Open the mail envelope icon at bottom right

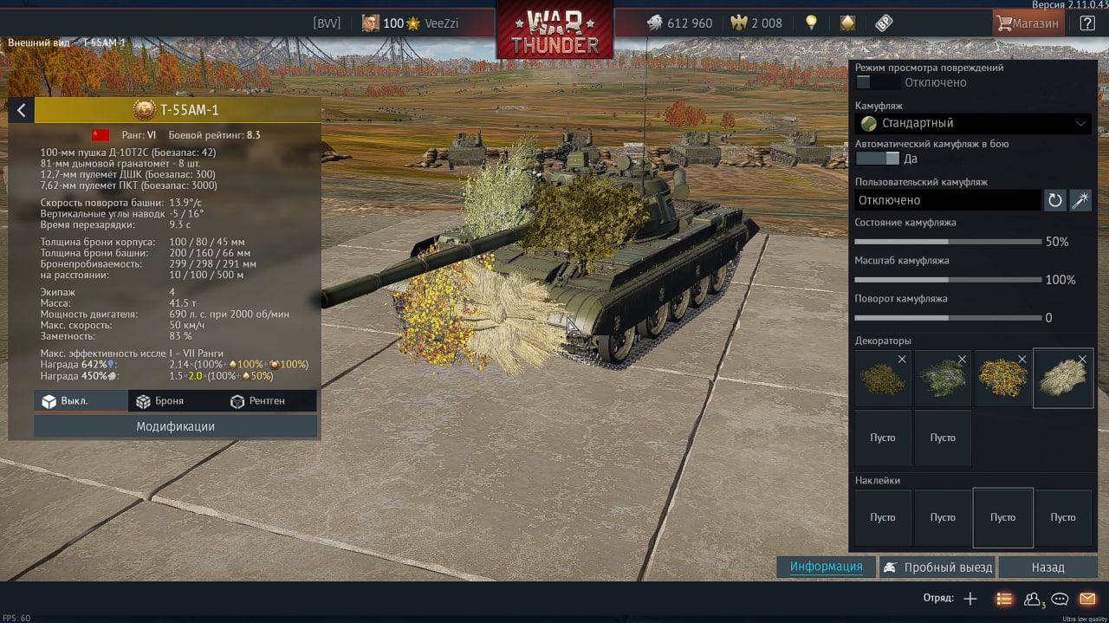tap(1087, 599)
